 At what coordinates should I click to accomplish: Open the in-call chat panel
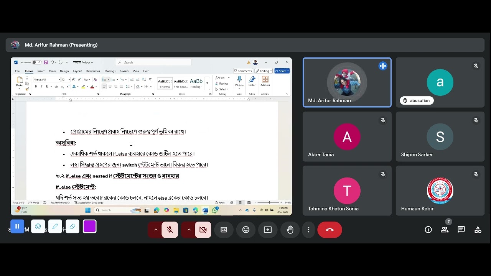click(461, 230)
